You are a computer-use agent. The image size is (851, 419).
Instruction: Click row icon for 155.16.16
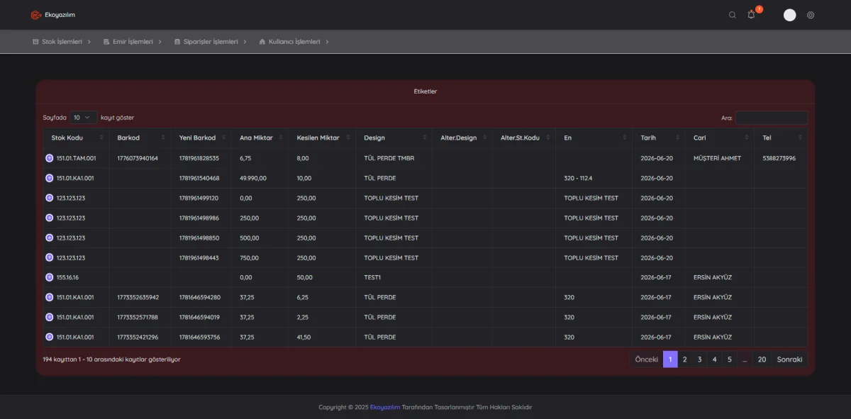click(50, 277)
